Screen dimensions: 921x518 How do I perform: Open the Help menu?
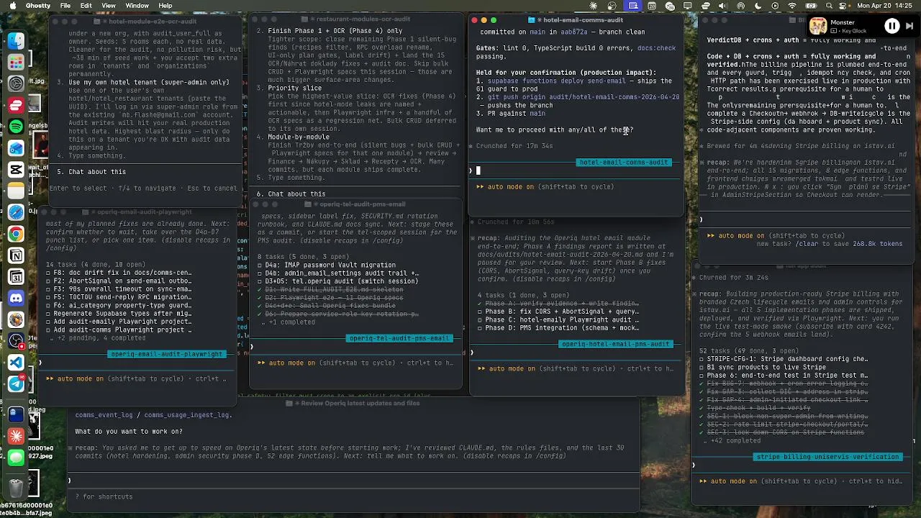click(x=165, y=6)
